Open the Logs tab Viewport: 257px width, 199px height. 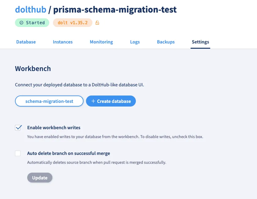pos(135,42)
